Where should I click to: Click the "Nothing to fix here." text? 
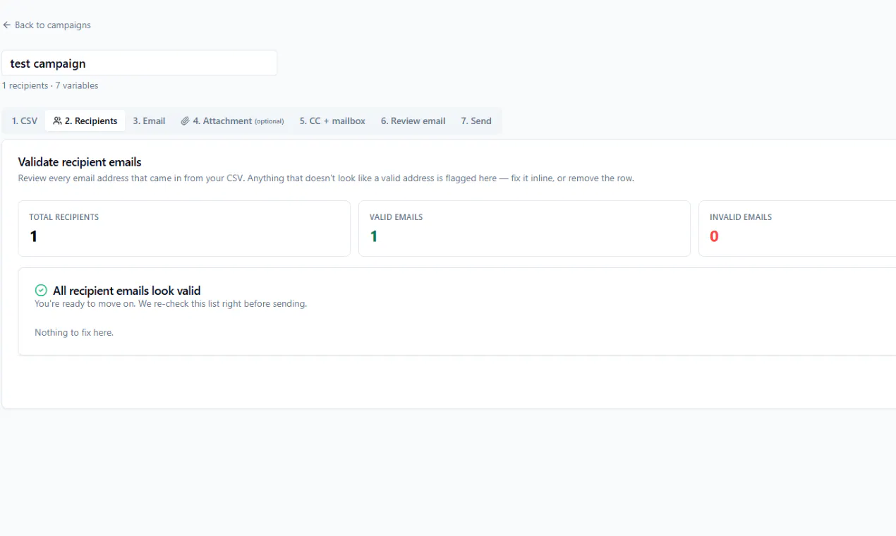[x=74, y=332]
